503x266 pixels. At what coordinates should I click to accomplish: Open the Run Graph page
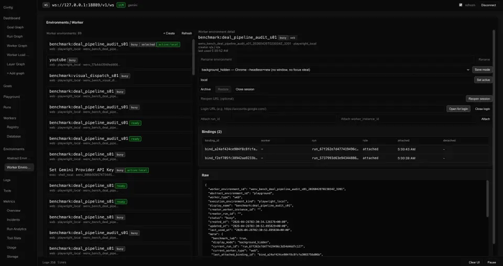pyautogui.click(x=15, y=37)
